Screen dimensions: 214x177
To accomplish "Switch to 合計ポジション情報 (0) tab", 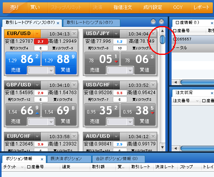I will [118, 159].
